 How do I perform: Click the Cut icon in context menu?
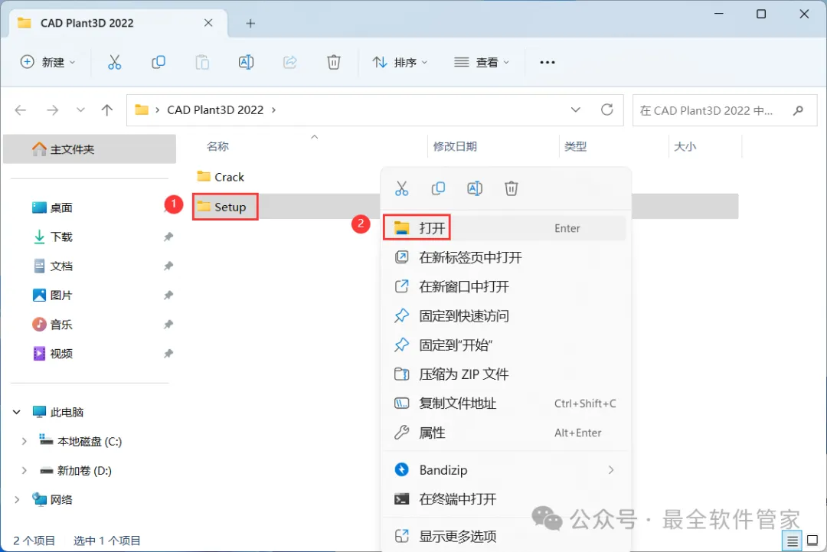[401, 188]
